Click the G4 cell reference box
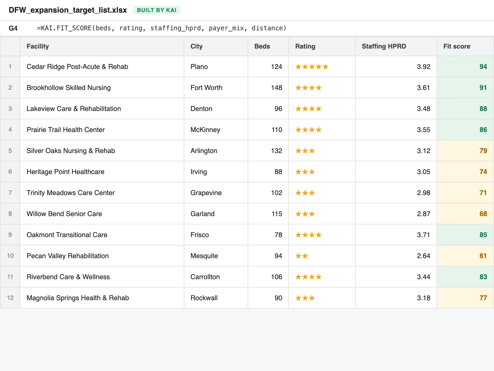Image resolution: width=494 pixels, height=371 pixels. tap(13, 28)
